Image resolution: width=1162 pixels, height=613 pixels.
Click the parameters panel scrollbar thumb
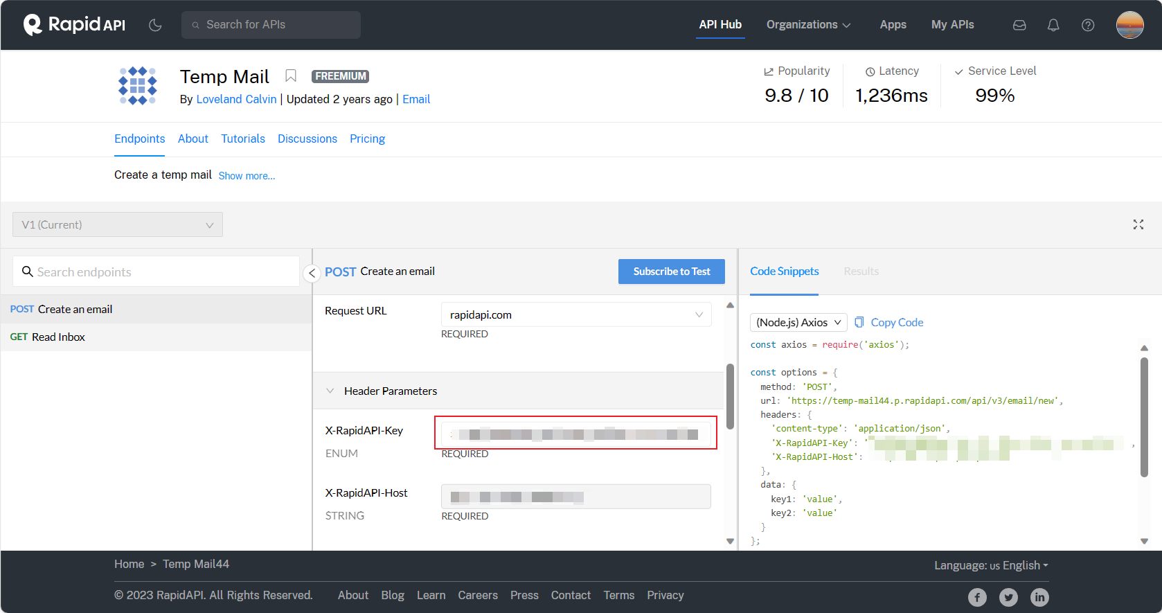(730, 396)
